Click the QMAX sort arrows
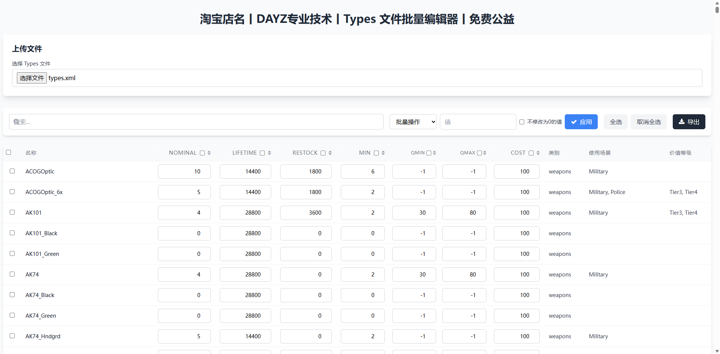The height and width of the screenshot is (354, 720). [x=484, y=153]
